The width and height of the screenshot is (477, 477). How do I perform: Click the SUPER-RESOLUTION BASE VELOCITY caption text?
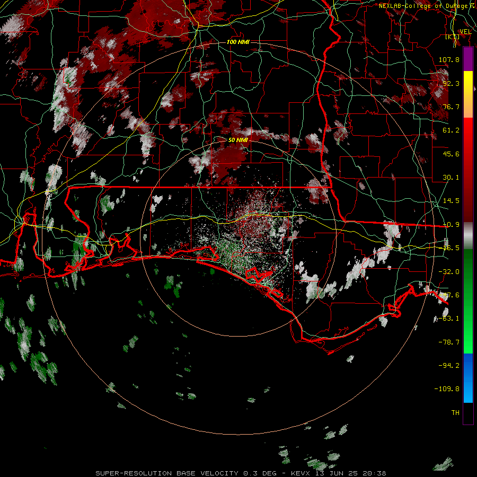click(167, 473)
